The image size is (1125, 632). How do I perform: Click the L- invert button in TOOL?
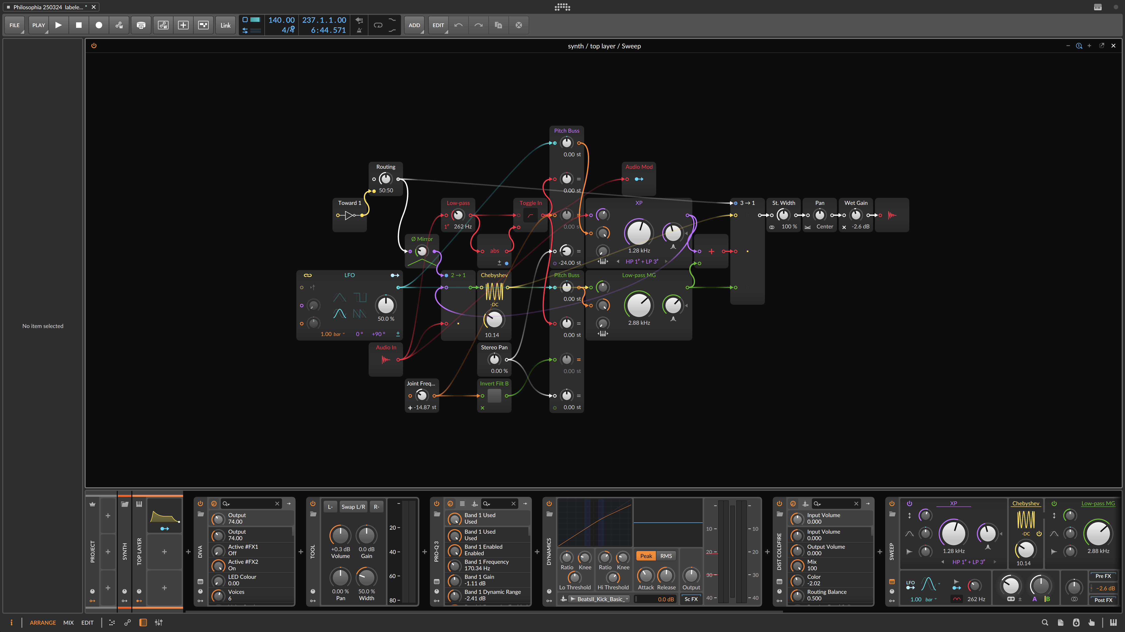tap(330, 507)
